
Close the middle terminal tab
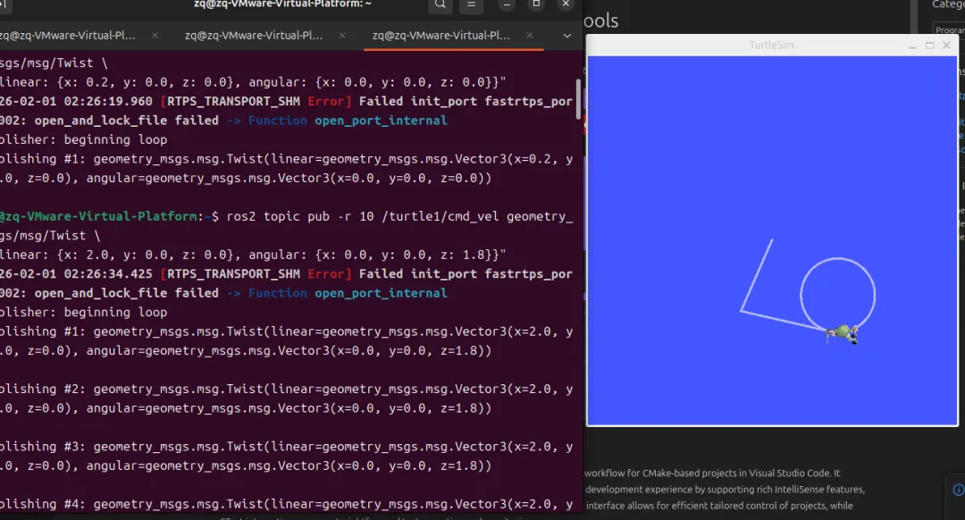pyautogui.click(x=342, y=36)
